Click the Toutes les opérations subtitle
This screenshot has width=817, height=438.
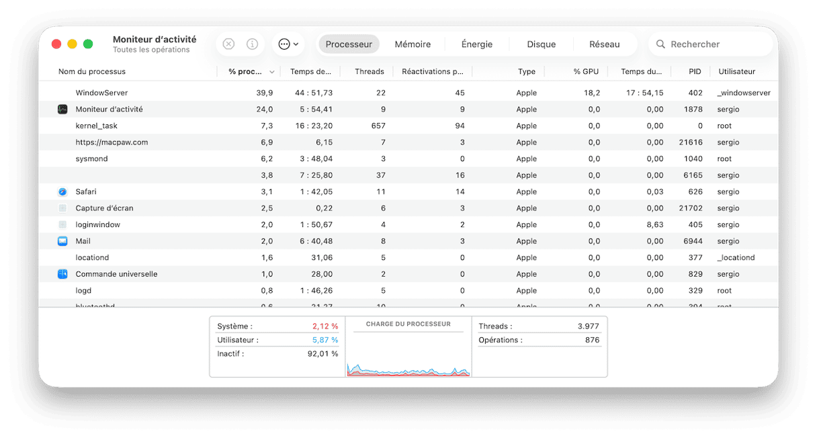151,50
